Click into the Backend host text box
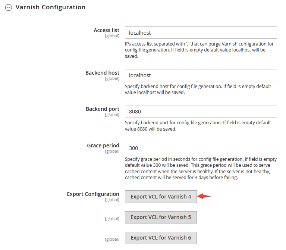Viewport: 286px width, 250px height. (x=201, y=75)
